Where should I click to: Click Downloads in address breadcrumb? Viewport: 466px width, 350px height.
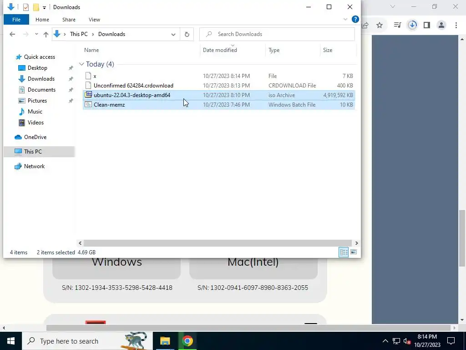point(112,34)
